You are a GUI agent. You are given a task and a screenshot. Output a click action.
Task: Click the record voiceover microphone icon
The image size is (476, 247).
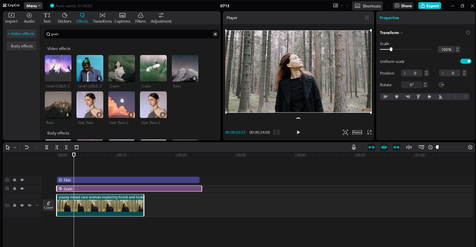pos(354,147)
